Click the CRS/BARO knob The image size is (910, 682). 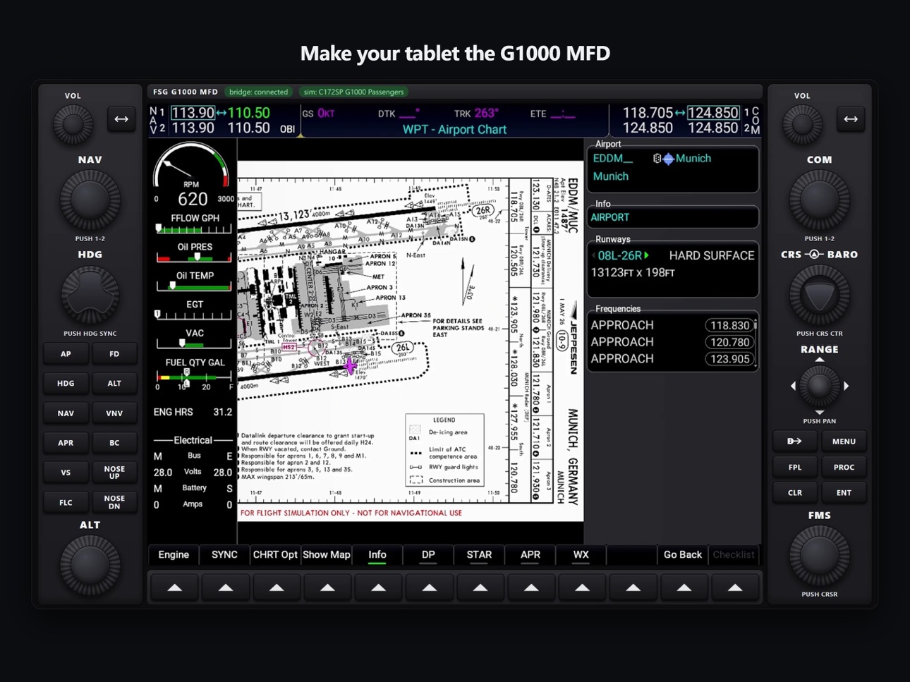point(819,294)
